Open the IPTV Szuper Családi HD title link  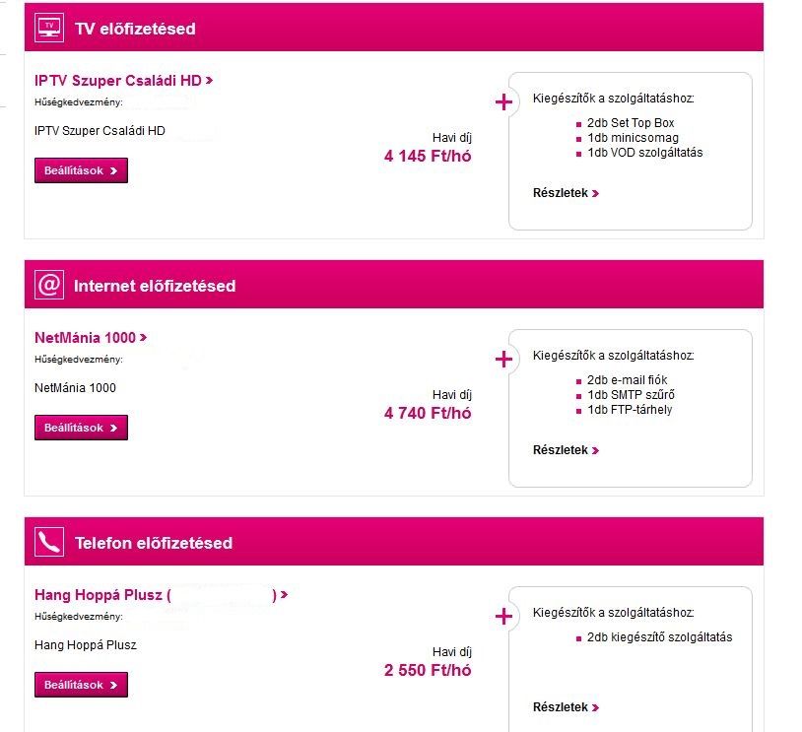point(122,81)
